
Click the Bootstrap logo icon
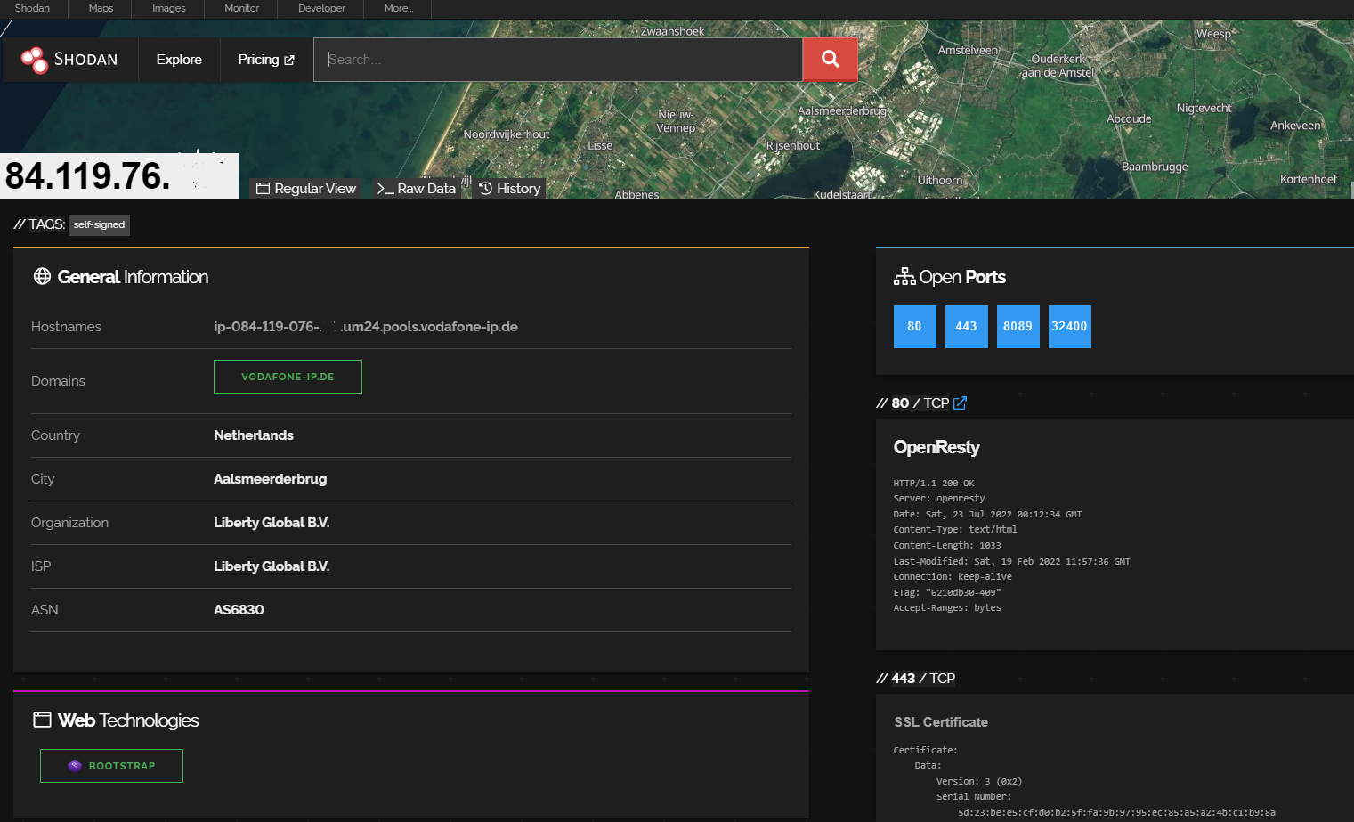(75, 766)
